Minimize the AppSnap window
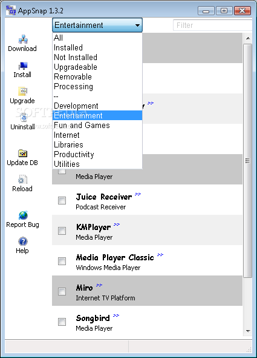257x358 pixels. tap(206, 11)
